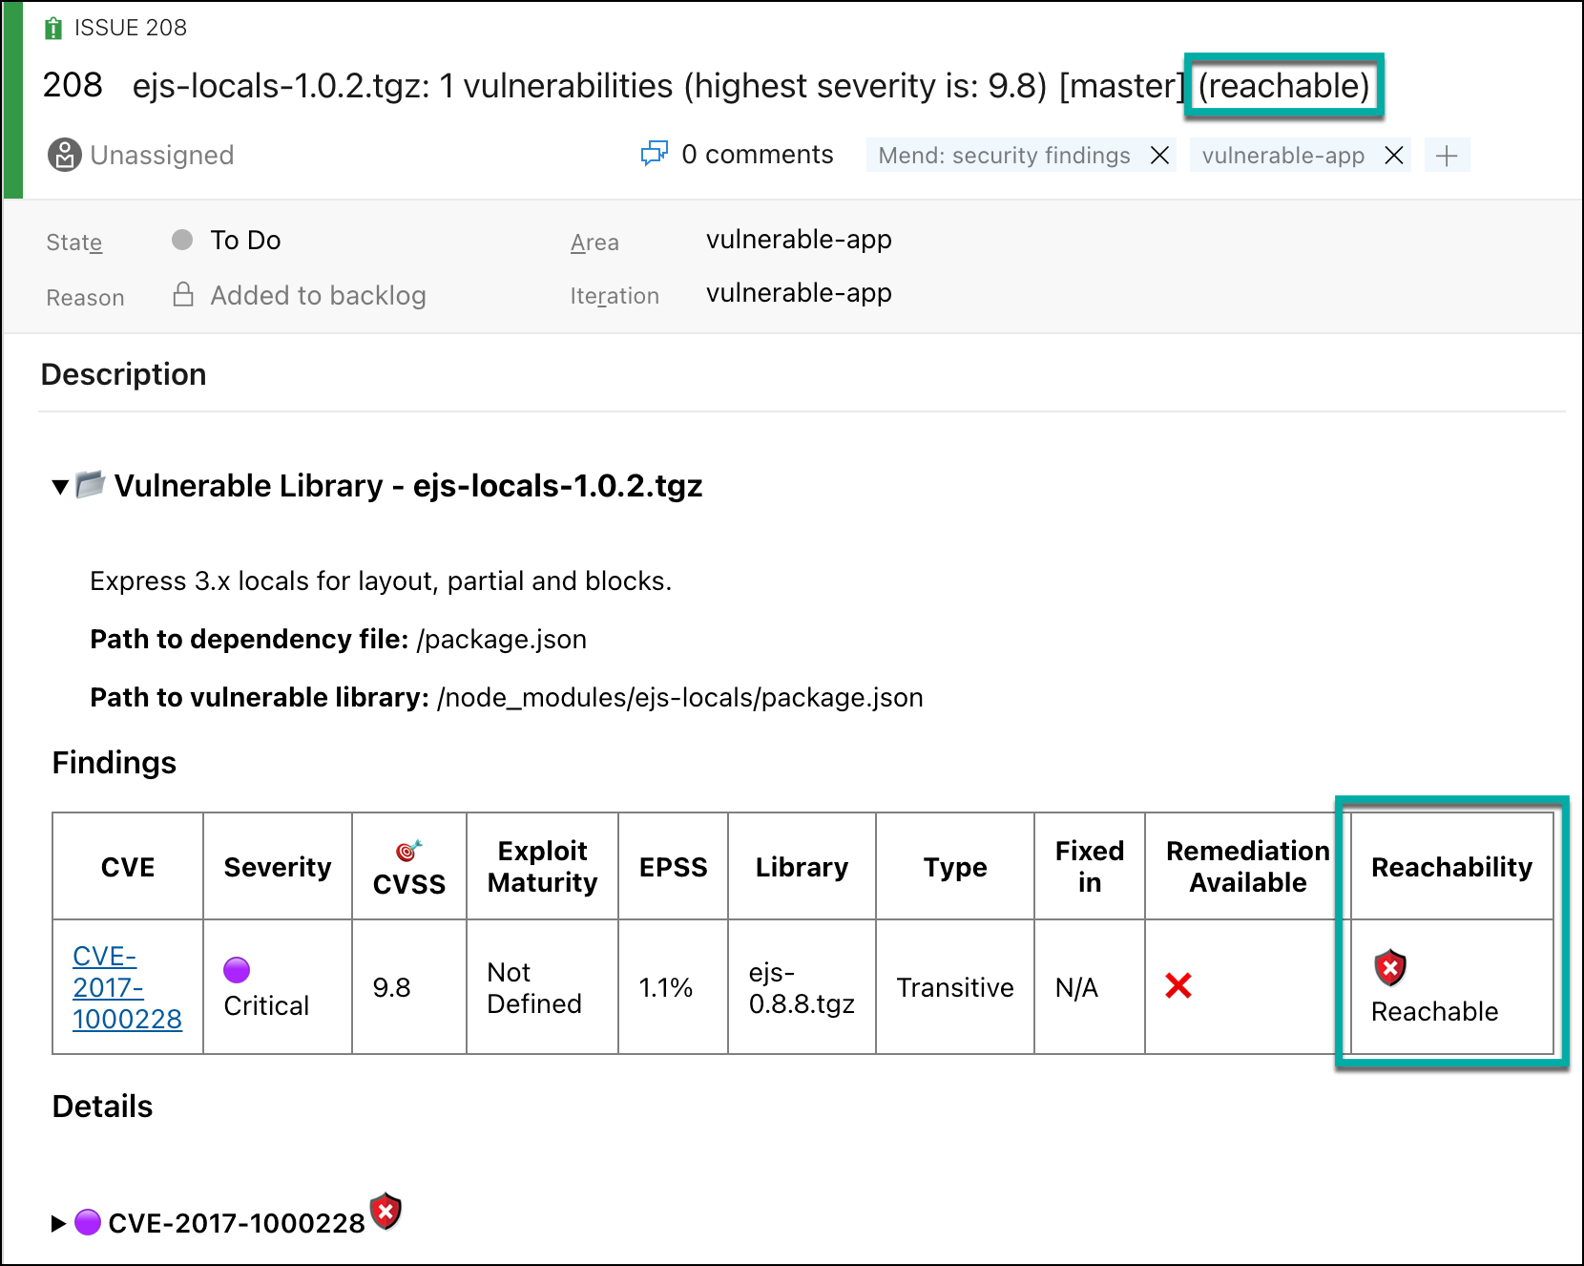Select the Iteration vulnerable-app field
This screenshot has width=1584, height=1266.
point(799,293)
